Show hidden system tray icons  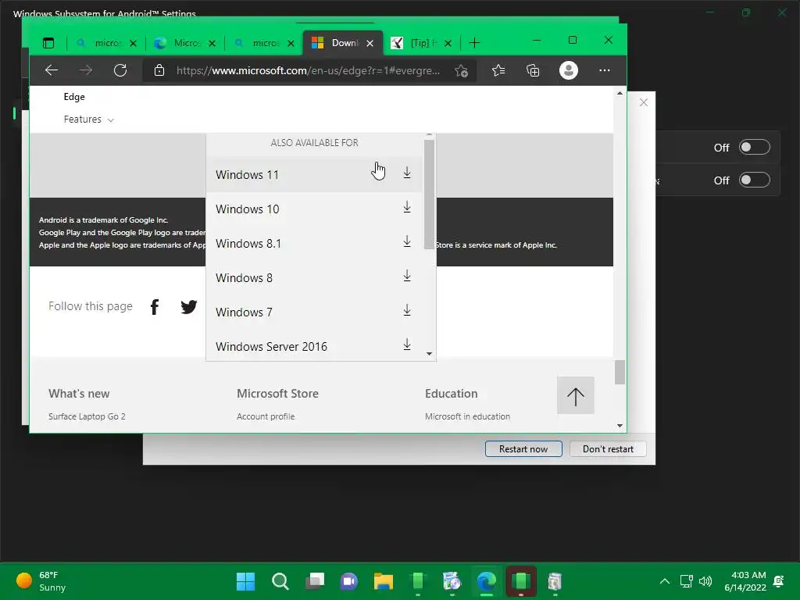[664, 581]
